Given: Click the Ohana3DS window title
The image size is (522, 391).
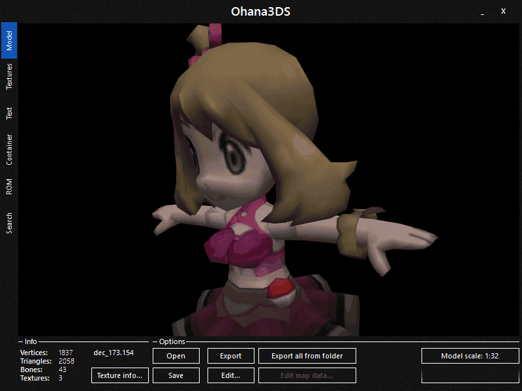Looking at the screenshot, I should [260, 12].
